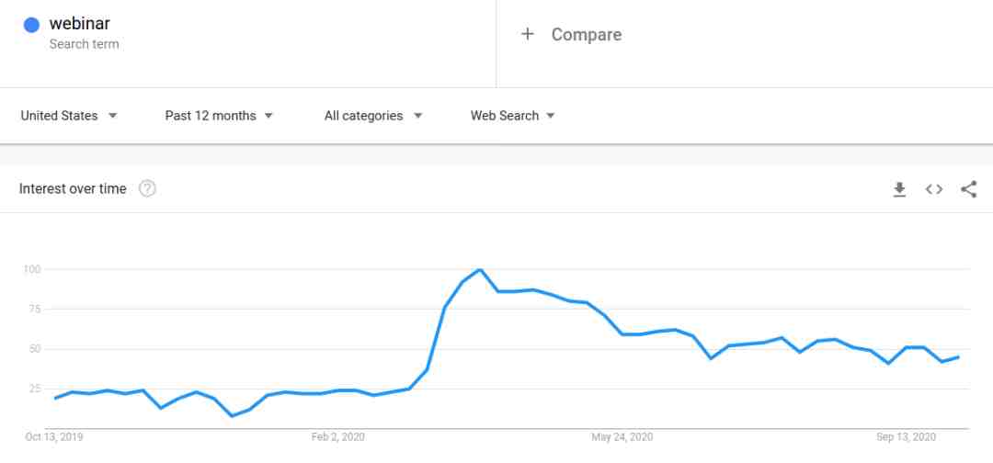Viewport: 993px width, 463px height.
Task: Select the Feb 2, 2020 axis label
Action: click(x=338, y=437)
